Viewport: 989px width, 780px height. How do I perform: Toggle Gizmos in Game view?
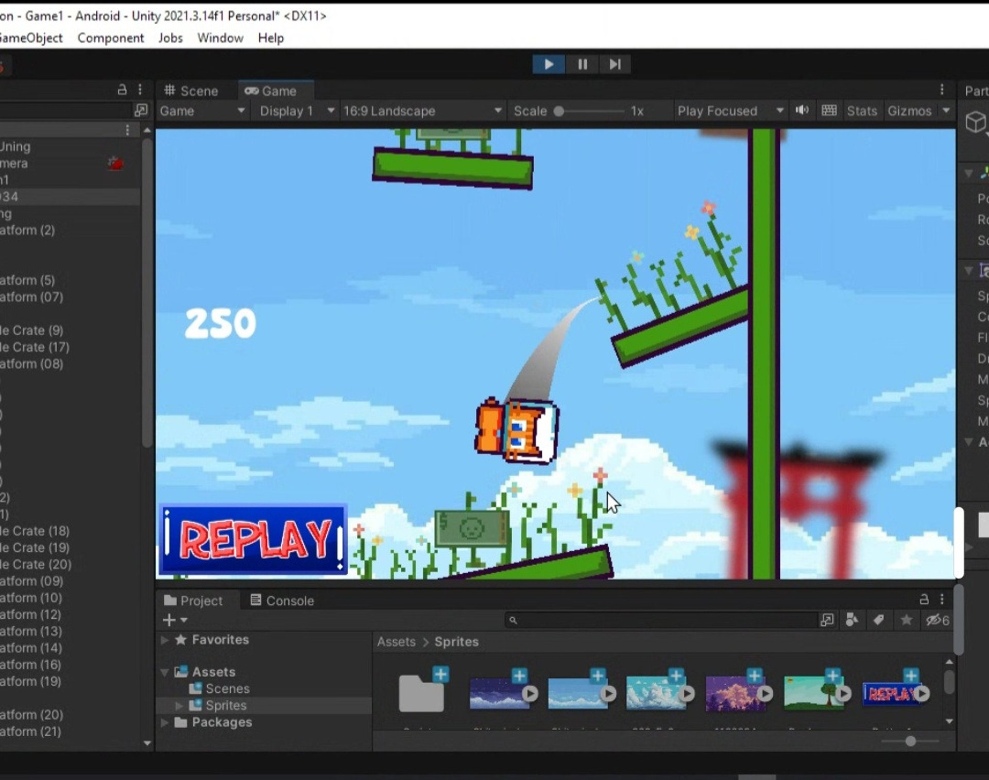tap(909, 111)
